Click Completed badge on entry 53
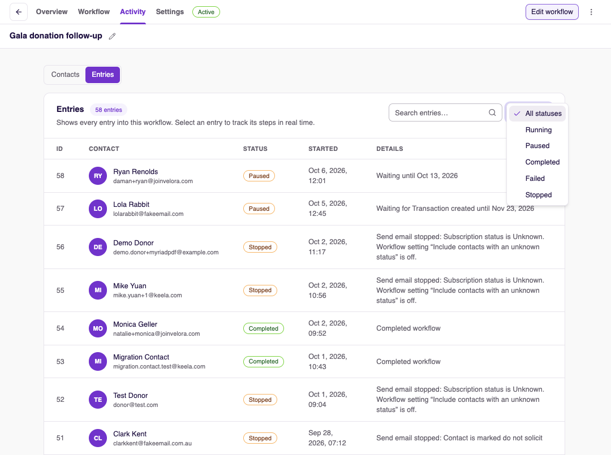 (x=264, y=362)
